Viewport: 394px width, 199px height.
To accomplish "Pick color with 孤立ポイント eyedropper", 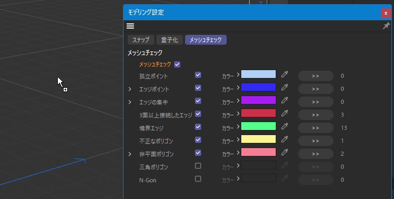I will tap(285, 74).
